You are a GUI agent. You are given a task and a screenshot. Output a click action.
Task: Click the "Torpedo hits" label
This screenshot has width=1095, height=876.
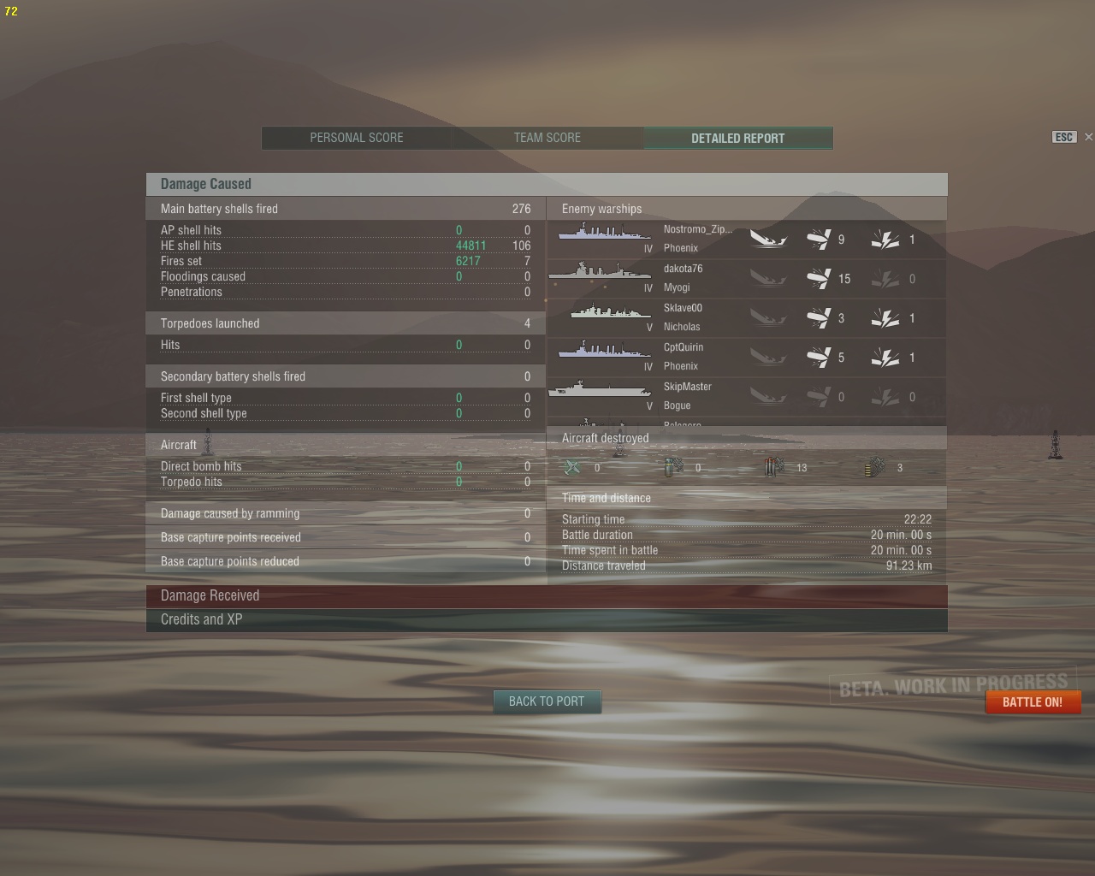[192, 482]
